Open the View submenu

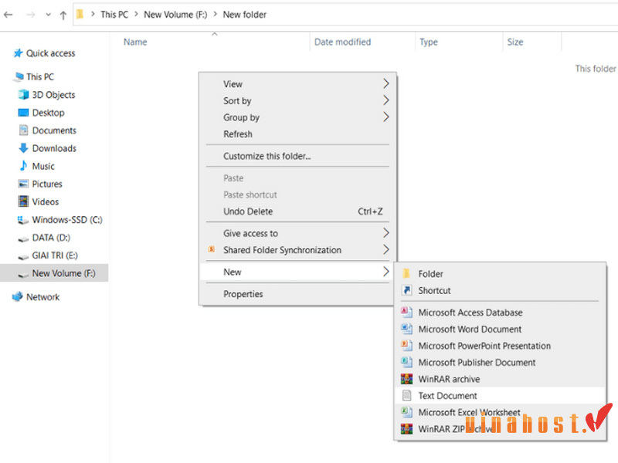(297, 84)
